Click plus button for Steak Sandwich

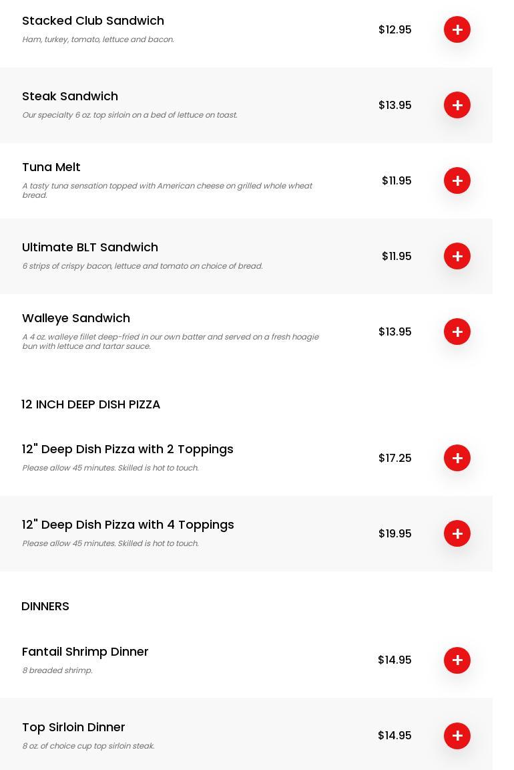pos(457,105)
